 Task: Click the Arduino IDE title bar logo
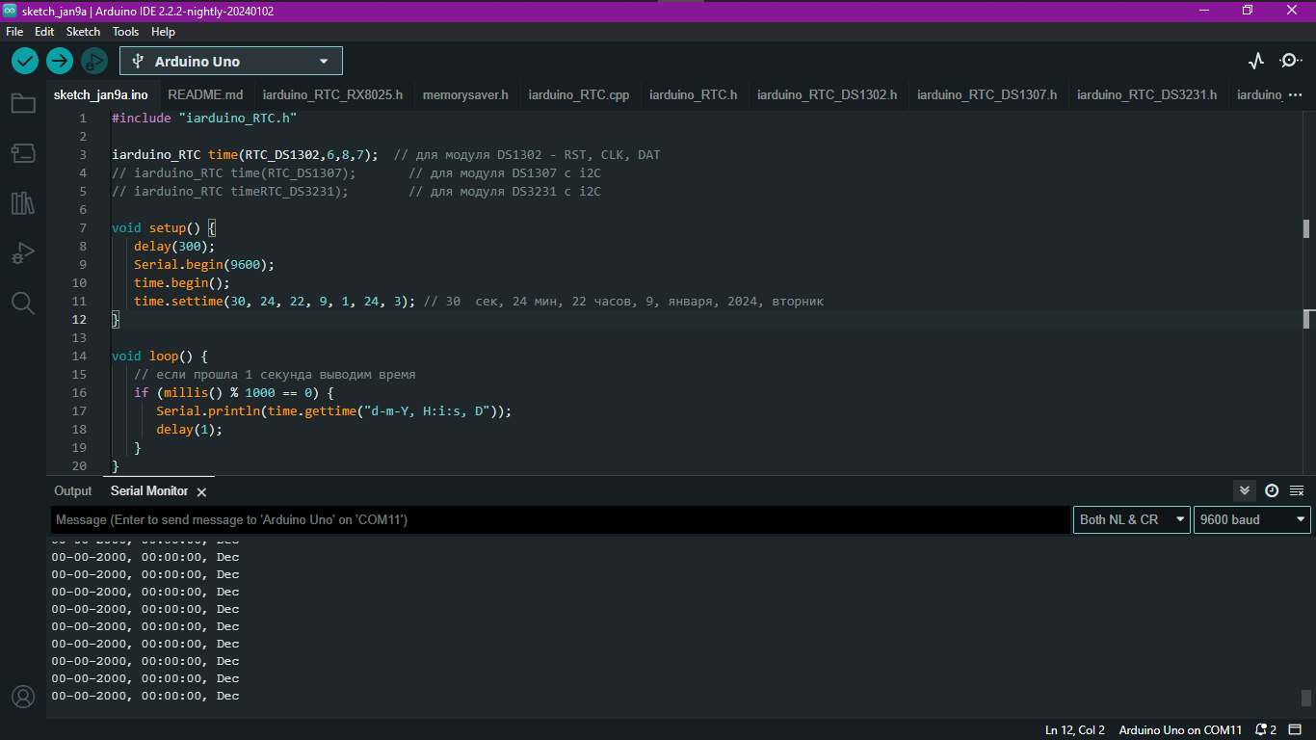[x=10, y=10]
